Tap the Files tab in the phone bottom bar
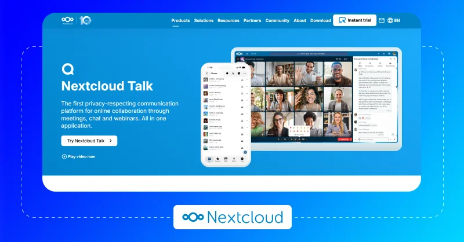 [209, 159]
